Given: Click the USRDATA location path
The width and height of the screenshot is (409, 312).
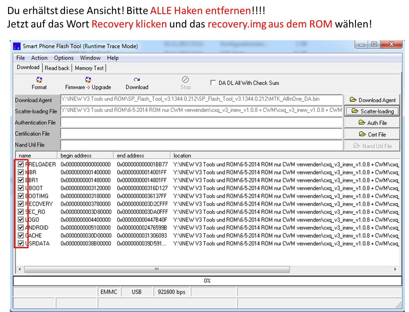Looking at the screenshot, I should [286, 243].
